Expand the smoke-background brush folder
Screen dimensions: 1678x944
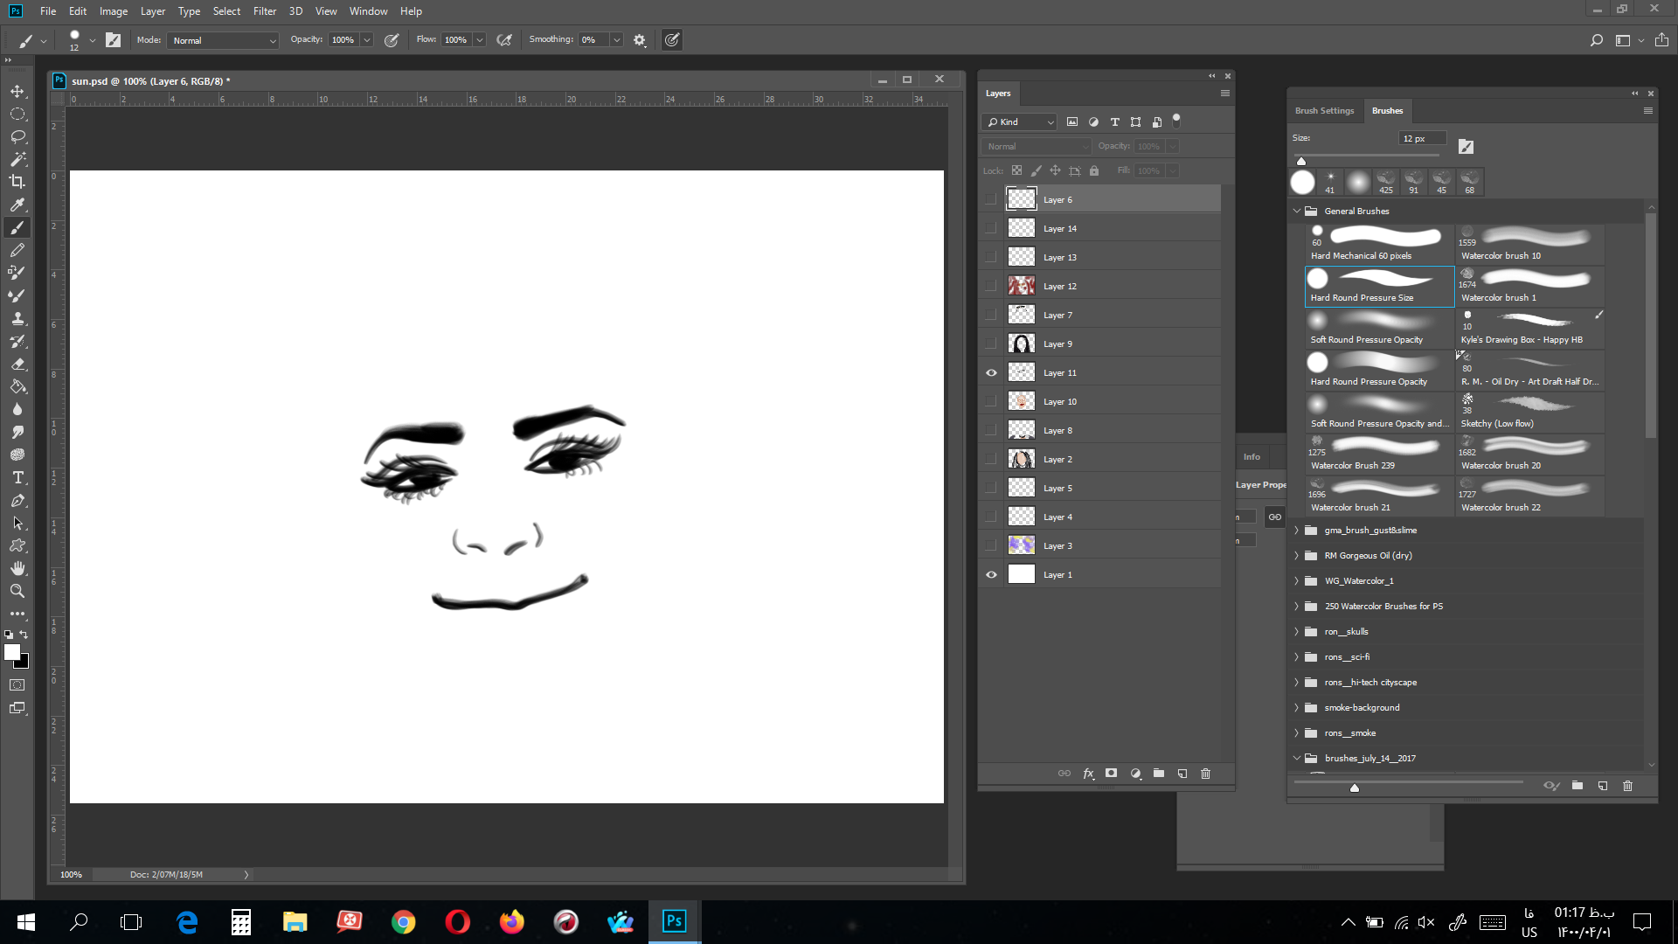pos(1297,707)
